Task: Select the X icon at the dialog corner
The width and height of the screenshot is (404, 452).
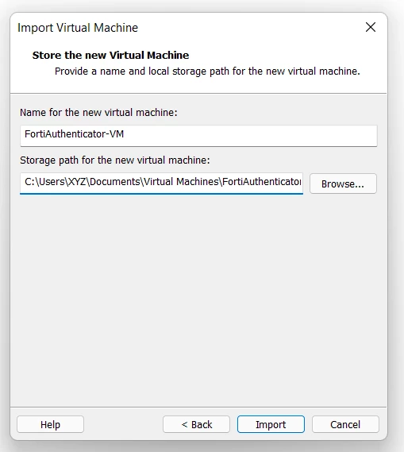Action: coord(371,27)
